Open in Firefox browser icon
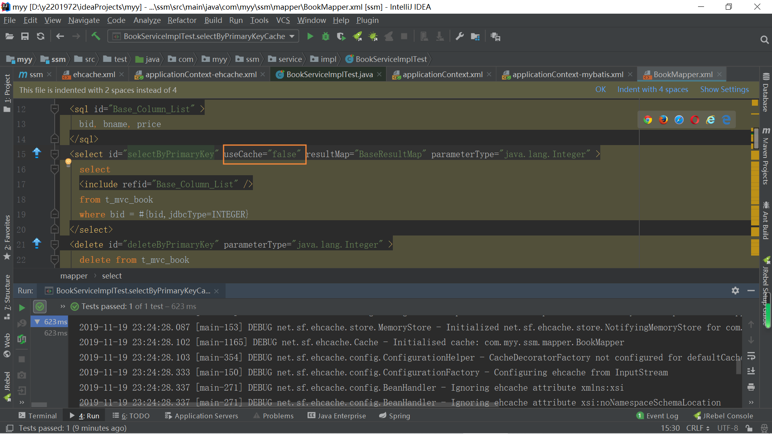The height and width of the screenshot is (434, 772). 663,120
